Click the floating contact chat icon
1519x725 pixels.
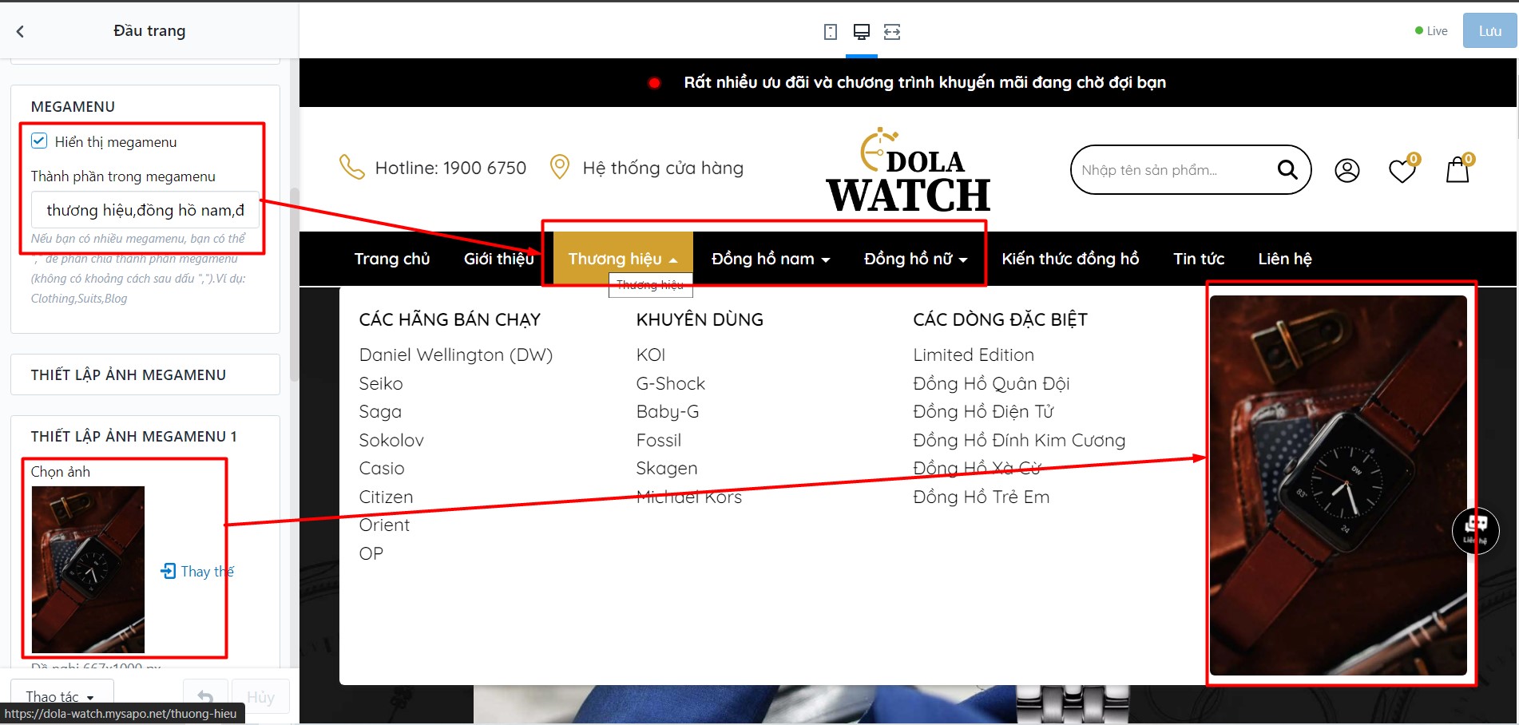[1475, 530]
